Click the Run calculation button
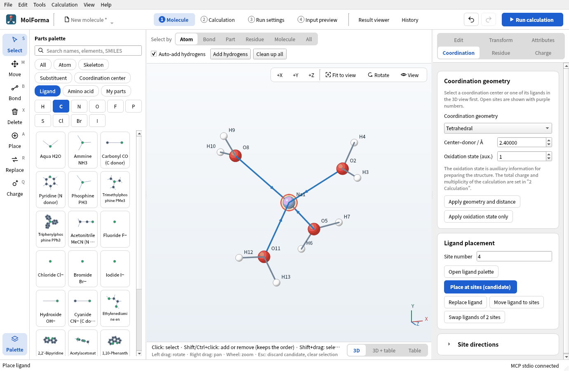The height and width of the screenshot is (371, 569). [532, 20]
